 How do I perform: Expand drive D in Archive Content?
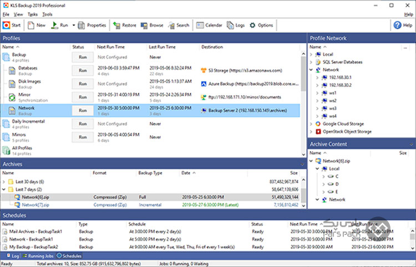pyautogui.click(x=323, y=184)
